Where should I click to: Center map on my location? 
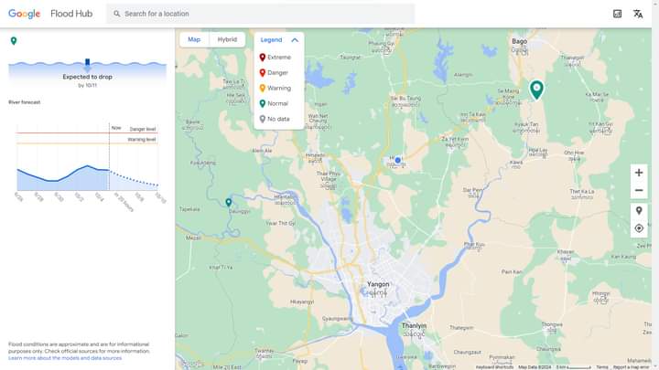[639, 228]
